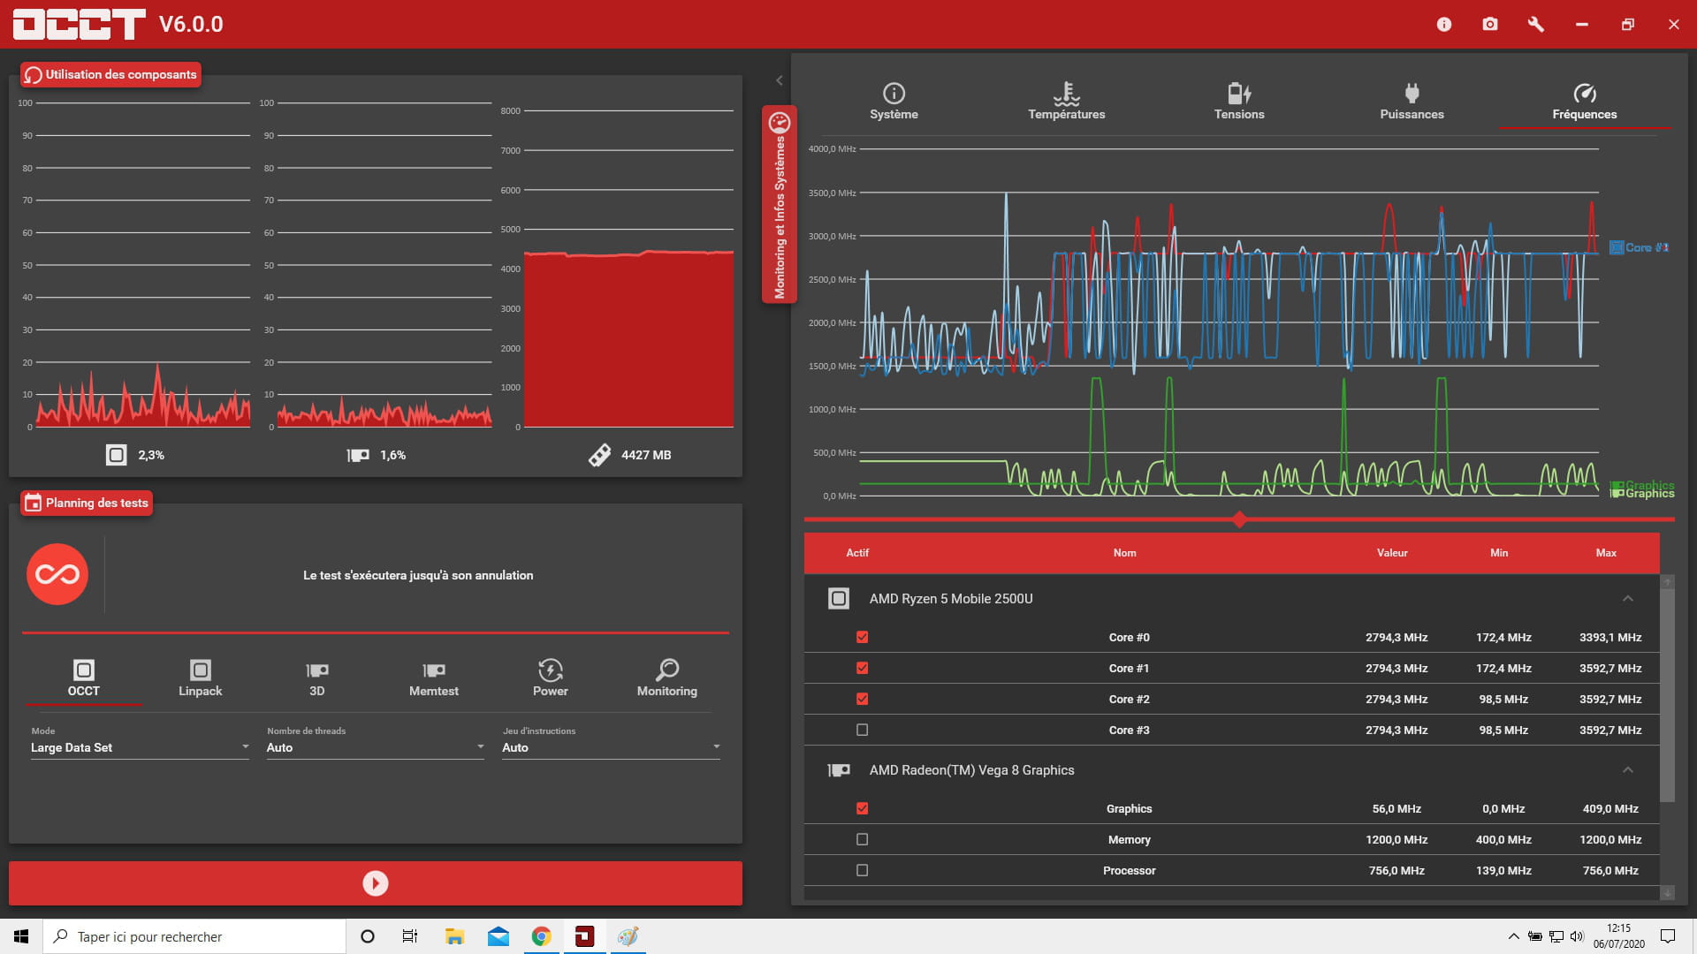Select the OCCT test tab
Image resolution: width=1697 pixels, height=954 pixels.
[x=84, y=678]
